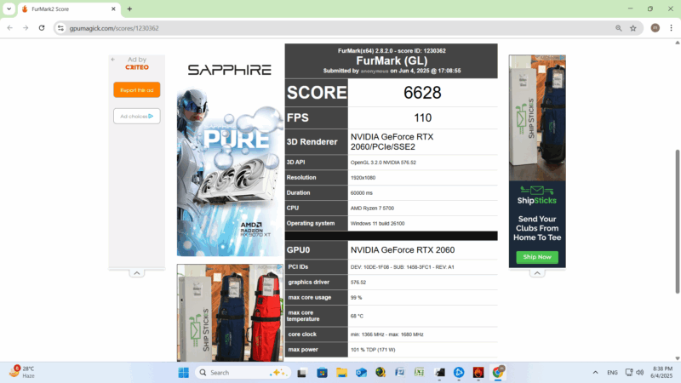Open Outlook from taskbar
This screenshot has width=681, height=383.
pos(361,373)
